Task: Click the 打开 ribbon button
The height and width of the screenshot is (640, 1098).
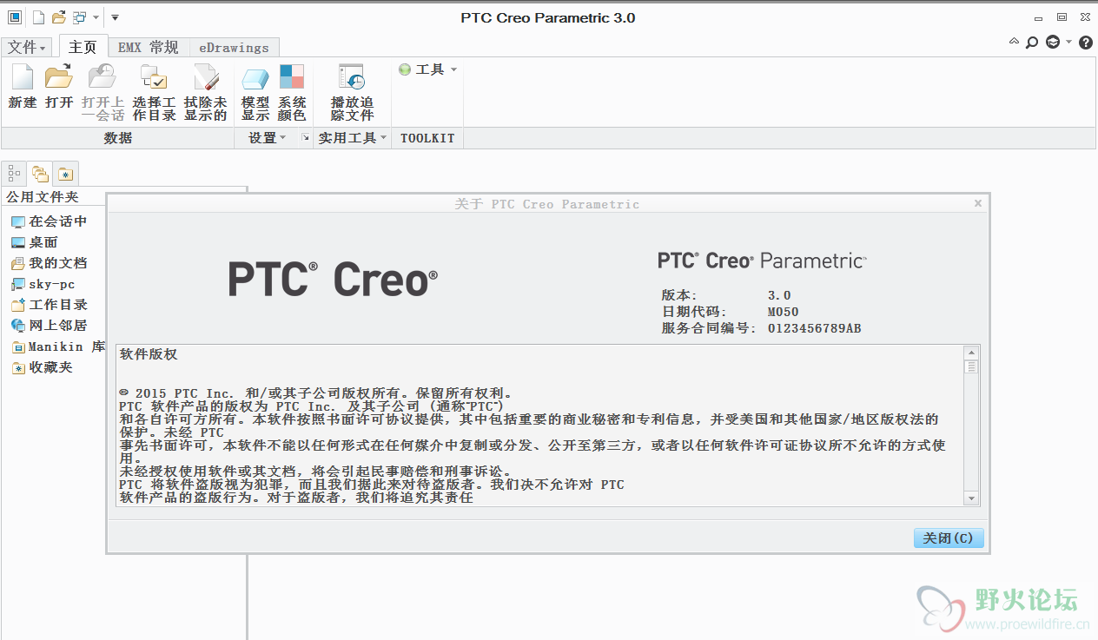Action: click(x=59, y=87)
